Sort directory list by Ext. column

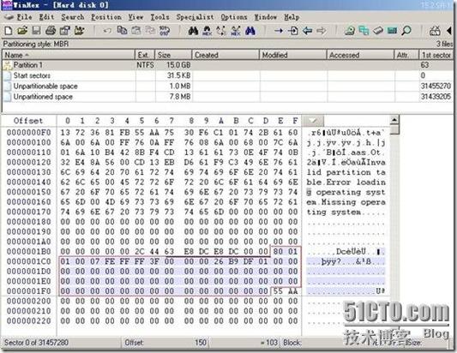(145, 55)
